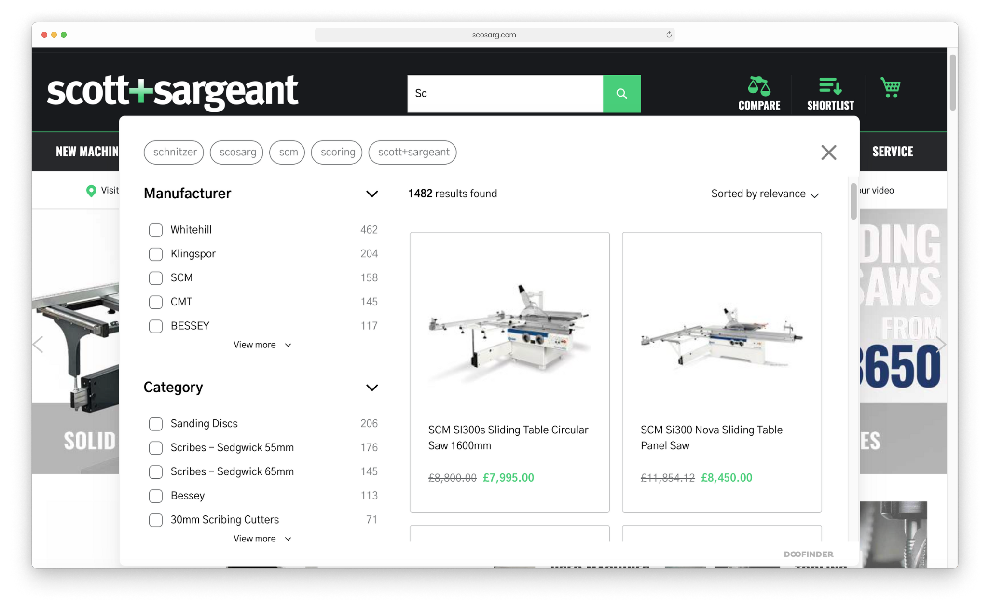Click the browser reload icon
This screenshot has height=610, width=990.
[x=669, y=35]
